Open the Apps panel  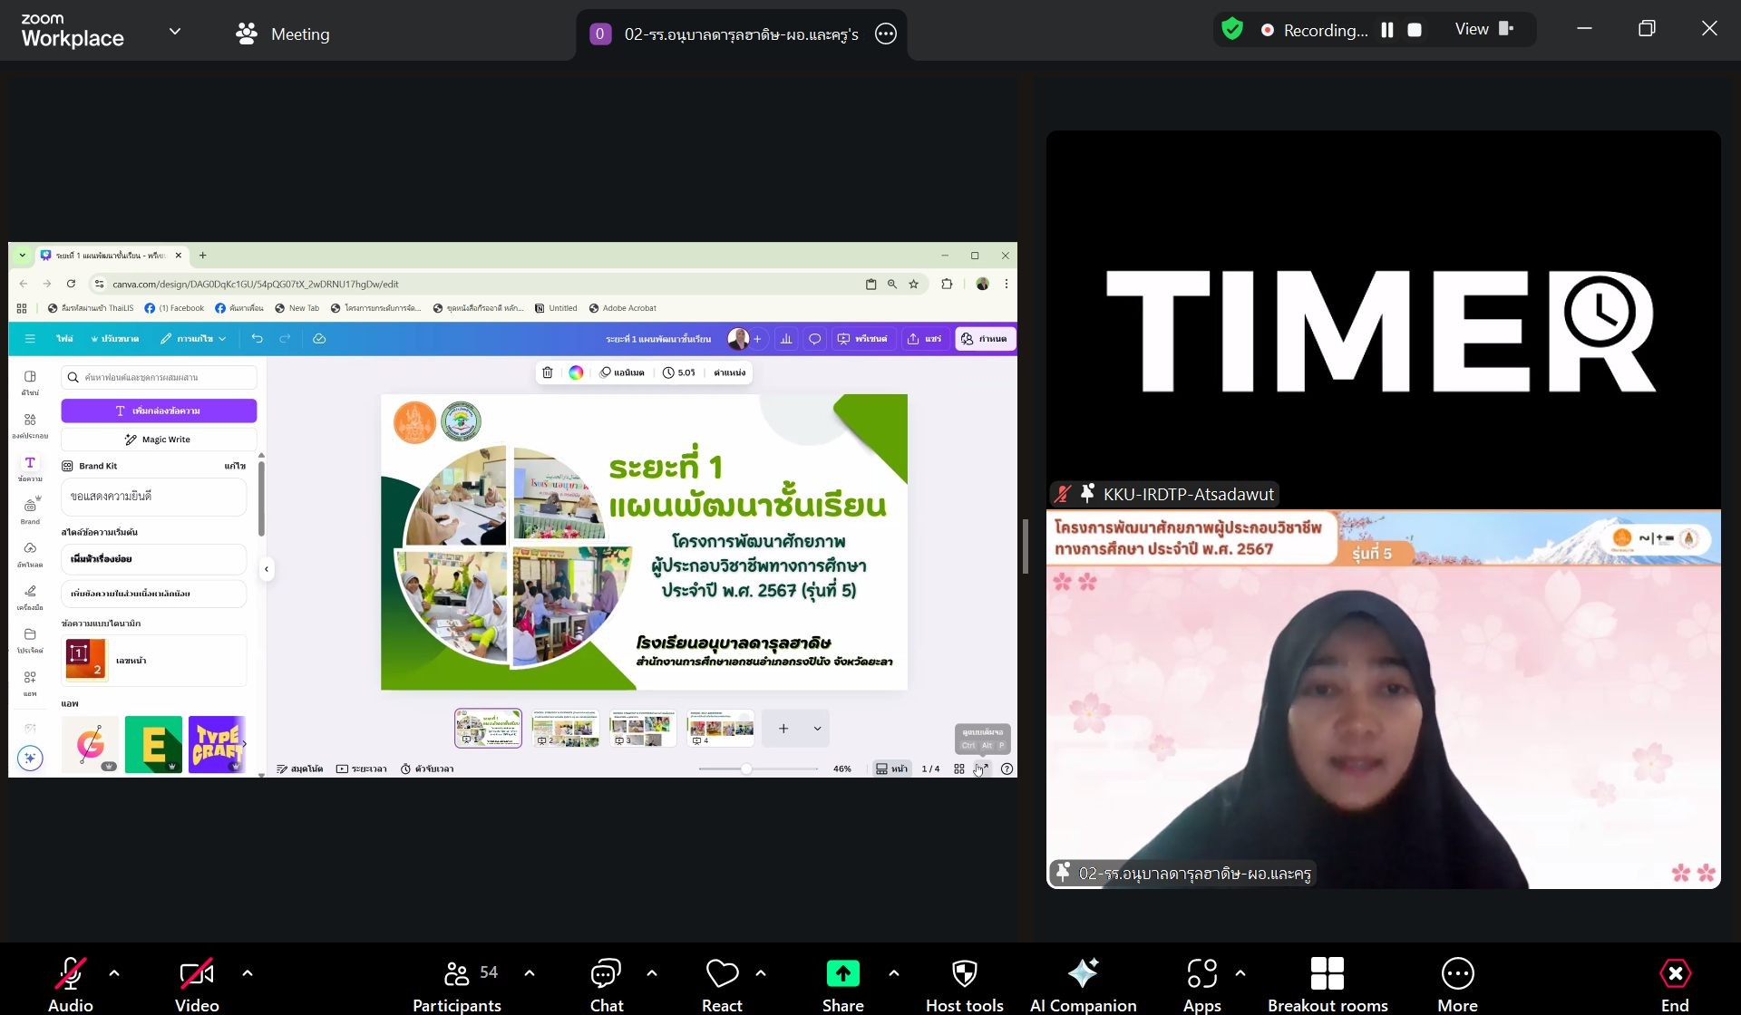[x=1201, y=974]
